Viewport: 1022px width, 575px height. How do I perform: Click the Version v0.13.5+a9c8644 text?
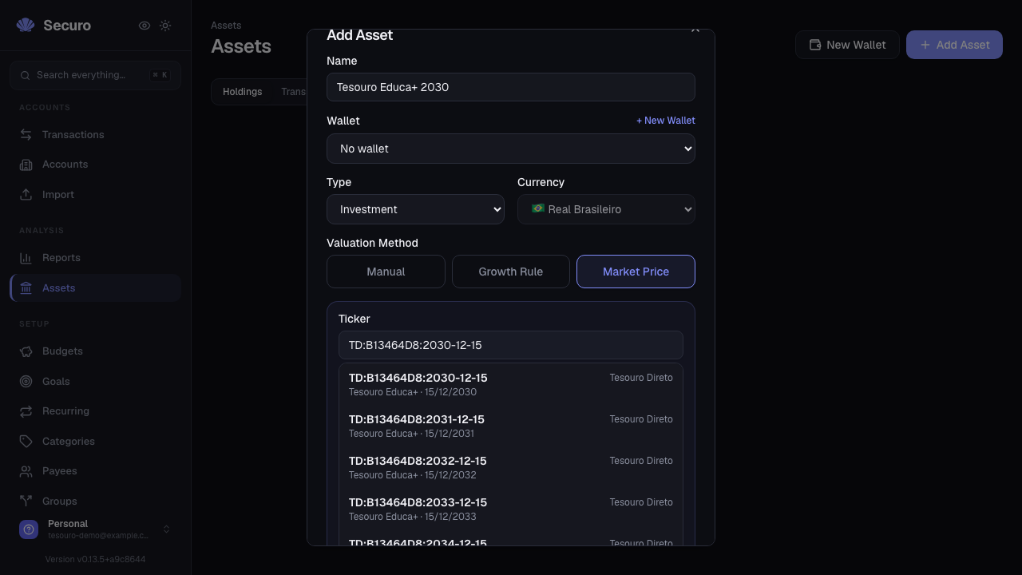pyautogui.click(x=95, y=559)
